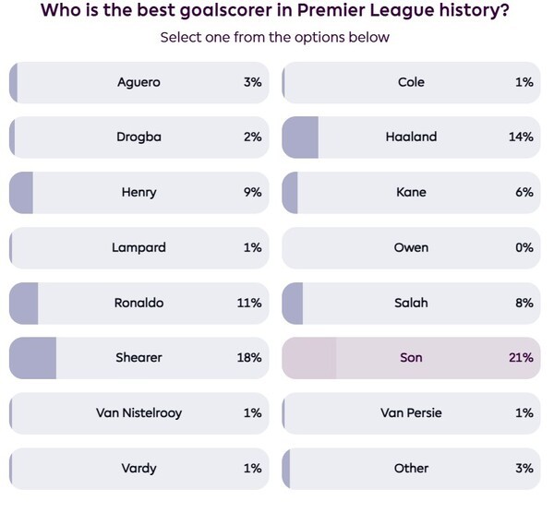Click the 21% vote percentage
Viewport: 554px width, 513px height.
[521, 357]
